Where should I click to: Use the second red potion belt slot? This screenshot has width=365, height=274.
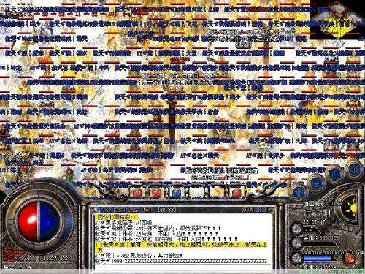156,194
